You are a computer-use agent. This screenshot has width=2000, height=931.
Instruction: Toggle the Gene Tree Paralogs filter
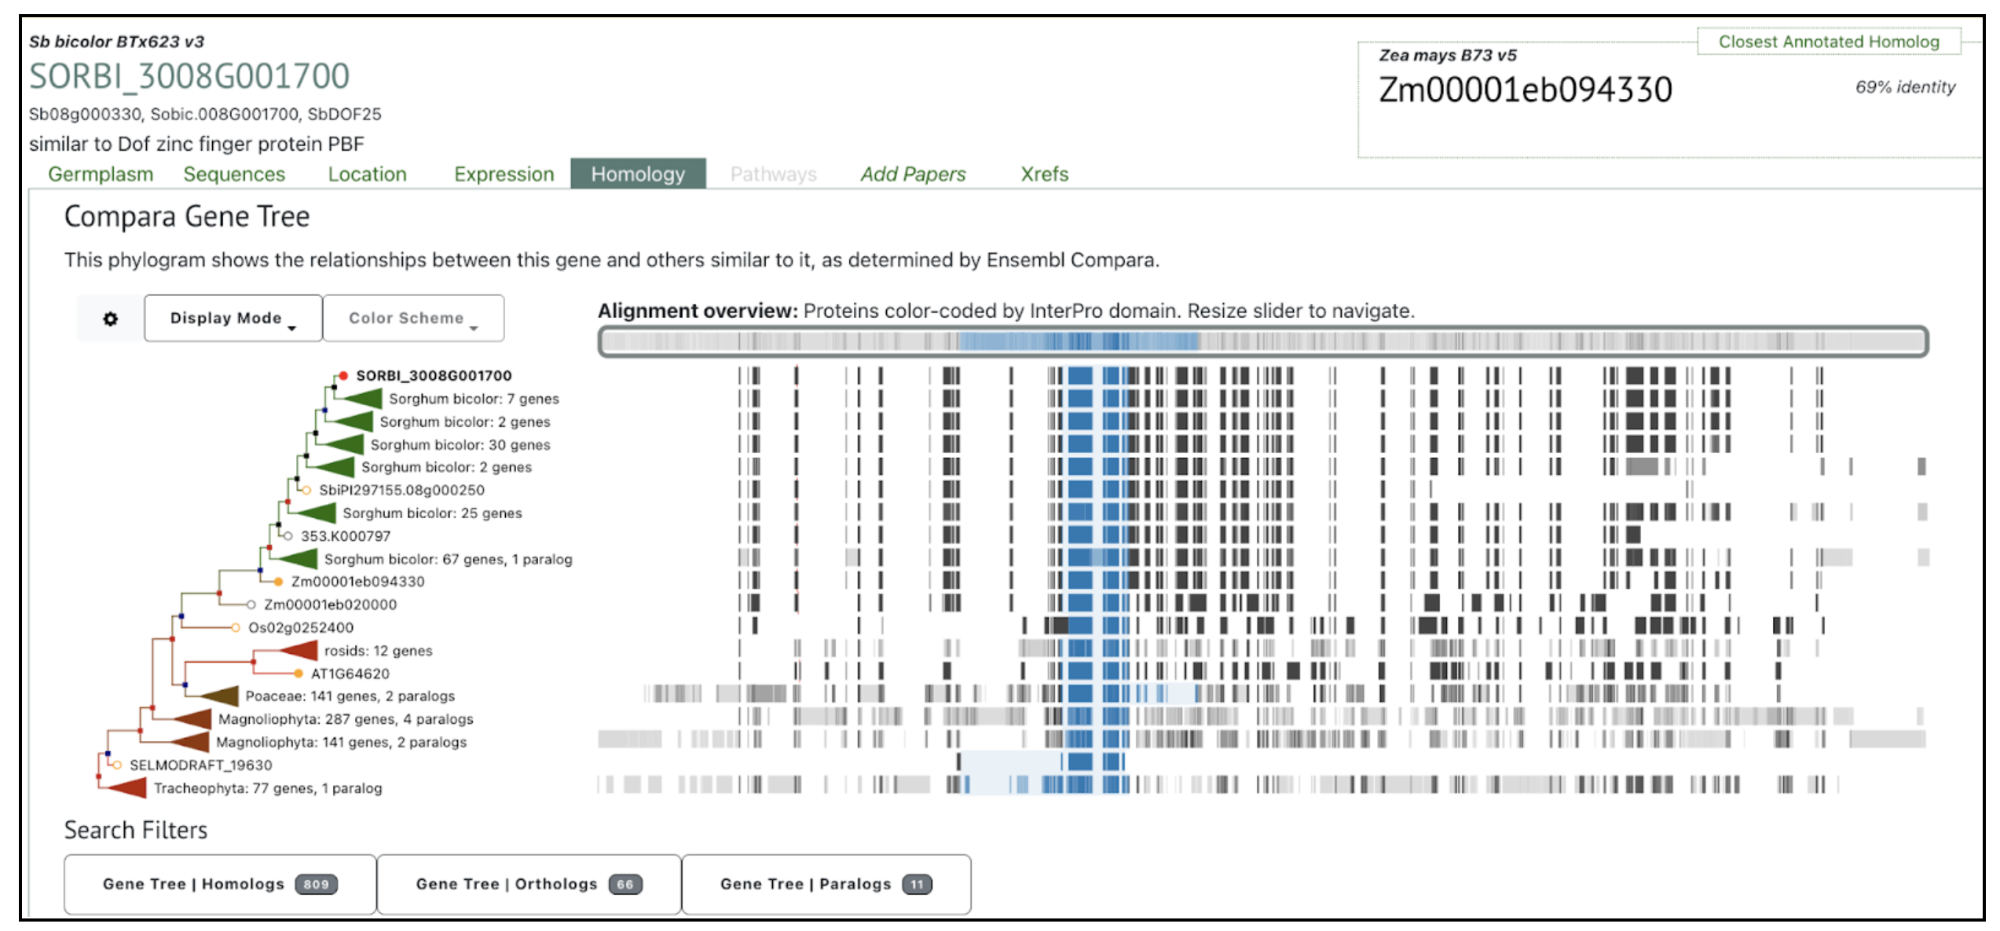tap(826, 884)
